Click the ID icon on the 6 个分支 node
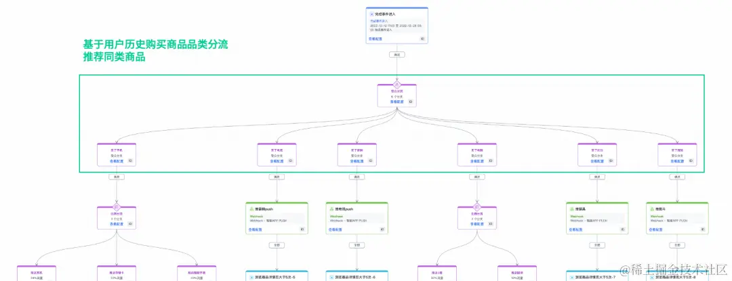Viewport: 732px width, 281px height. pos(410,102)
